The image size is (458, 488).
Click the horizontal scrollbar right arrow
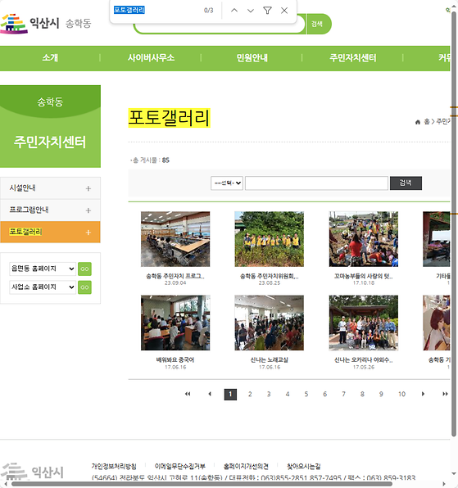click(444, 484)
